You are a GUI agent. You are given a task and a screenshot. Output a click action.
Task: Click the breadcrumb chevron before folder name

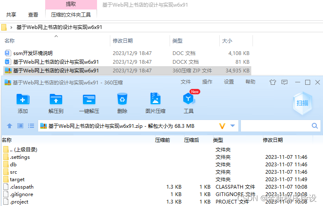tap(11, 27)
